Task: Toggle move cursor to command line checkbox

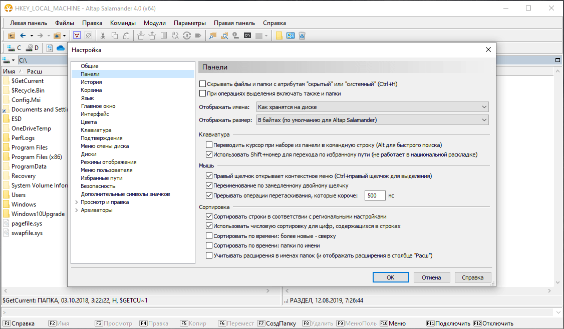Action: pyautogui.click(x=209, y=145)
